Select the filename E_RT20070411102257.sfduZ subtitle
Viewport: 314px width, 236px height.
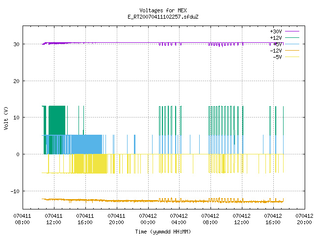tap(163, 17)
